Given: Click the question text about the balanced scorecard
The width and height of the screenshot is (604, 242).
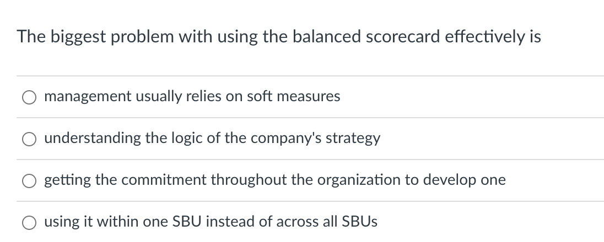Looking at the screenshot, I should [279, 37].
